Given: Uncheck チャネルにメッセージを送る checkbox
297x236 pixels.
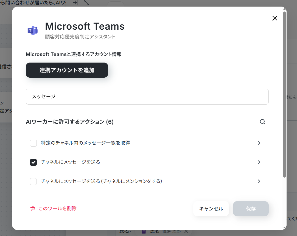Looking at the screenshot, I should pos(33,162).
